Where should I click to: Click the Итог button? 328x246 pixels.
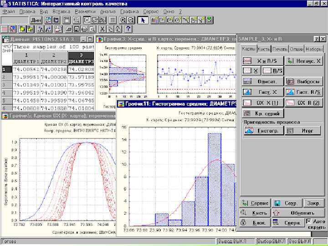(302, 131)
